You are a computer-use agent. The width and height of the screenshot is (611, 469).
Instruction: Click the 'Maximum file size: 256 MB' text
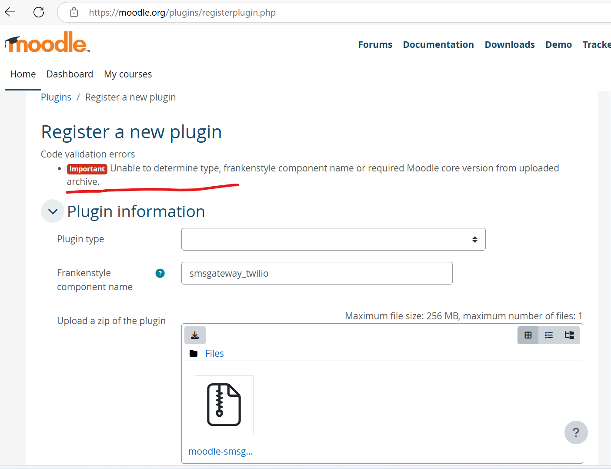402,316
